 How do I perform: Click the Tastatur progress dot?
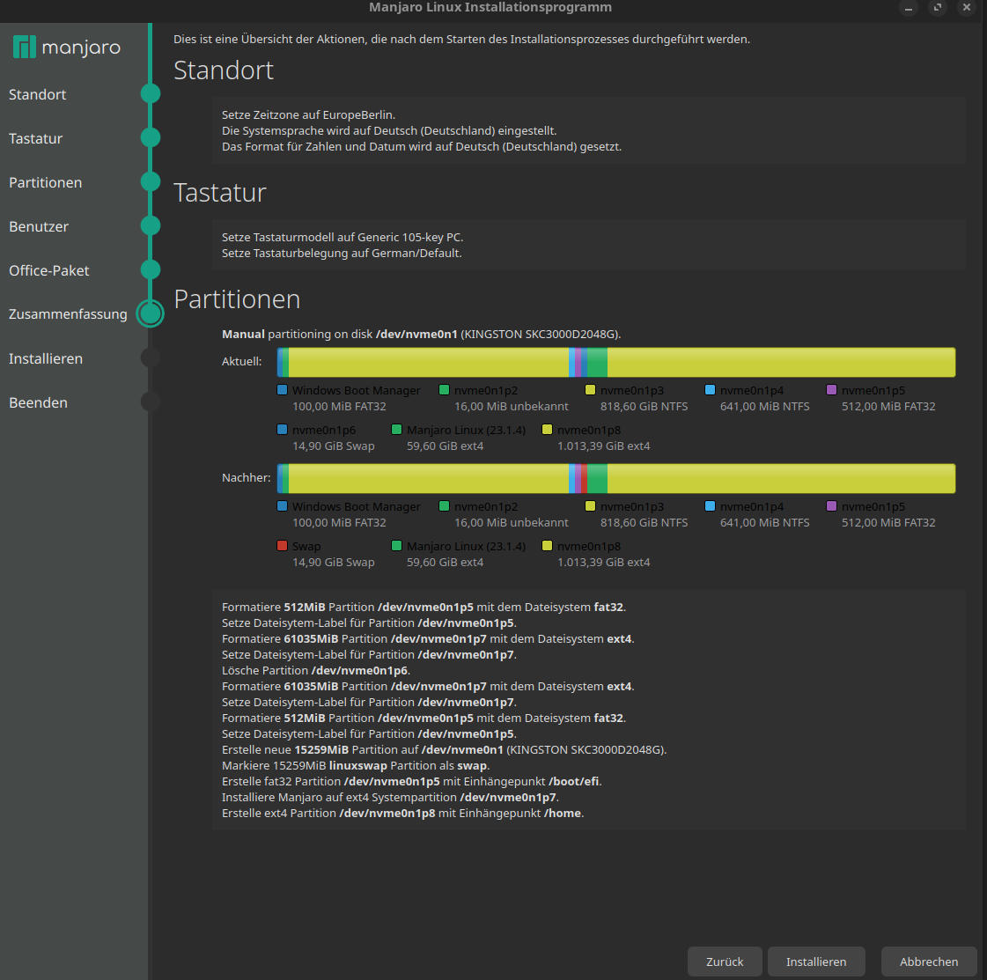[151, 137]
